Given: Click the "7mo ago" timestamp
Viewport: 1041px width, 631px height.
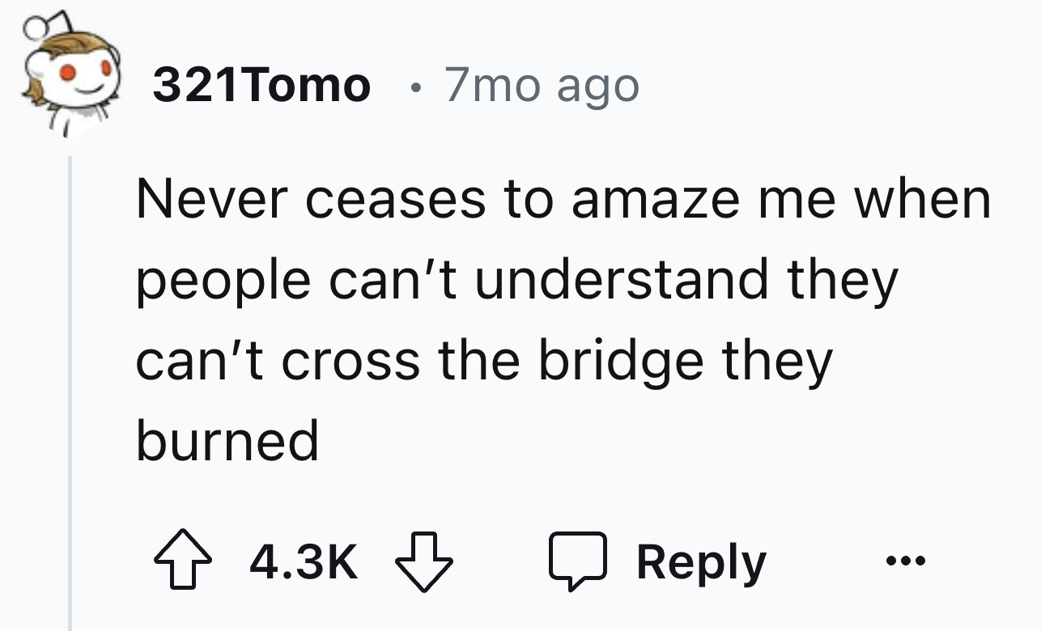Looking at the screenshot, I should pyautogui.click(x=541, y=85).
